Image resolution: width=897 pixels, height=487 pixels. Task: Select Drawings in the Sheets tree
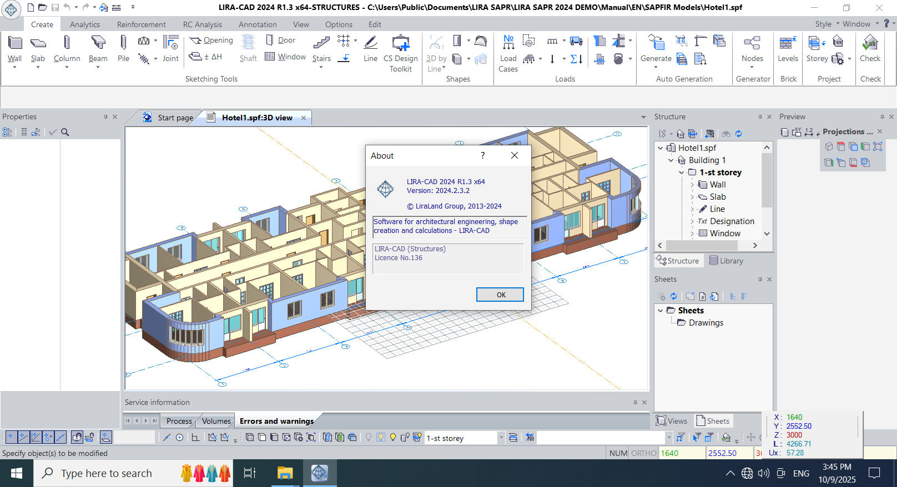coord(706,323)
